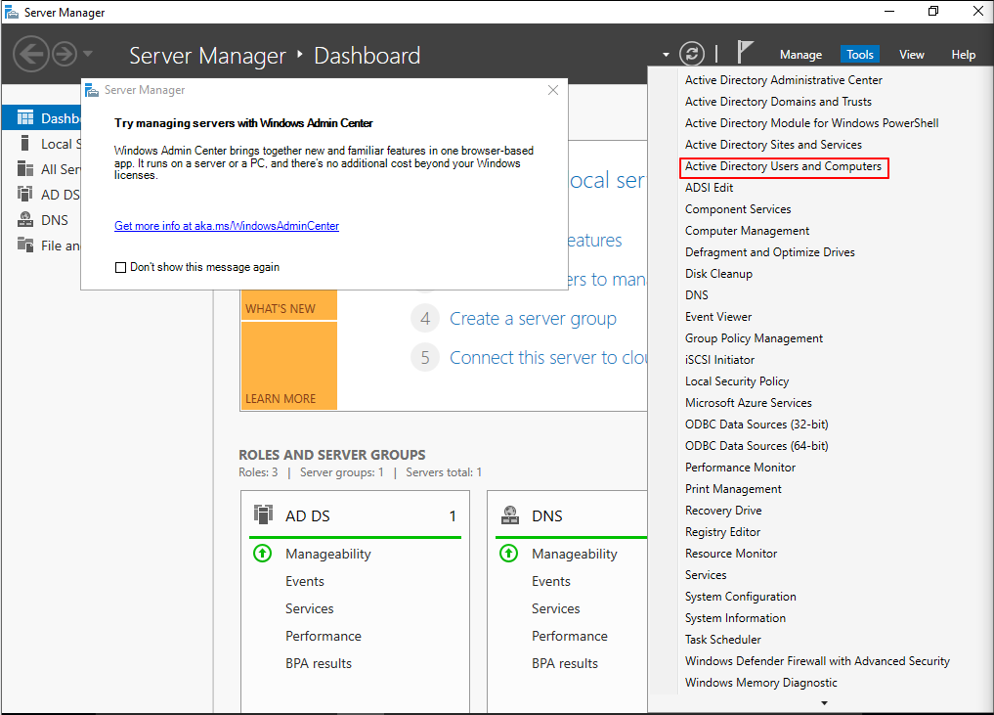The width and height of the screenshot is (994, 715).
Task: Open the notifications flag icon
Action: tap(745, 52)
